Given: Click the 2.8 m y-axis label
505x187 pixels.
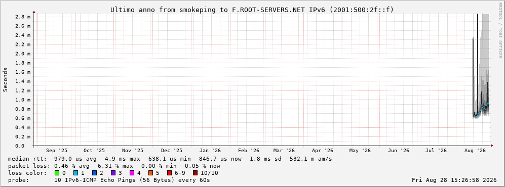Looking at the screenshot, I should point(23,17).
